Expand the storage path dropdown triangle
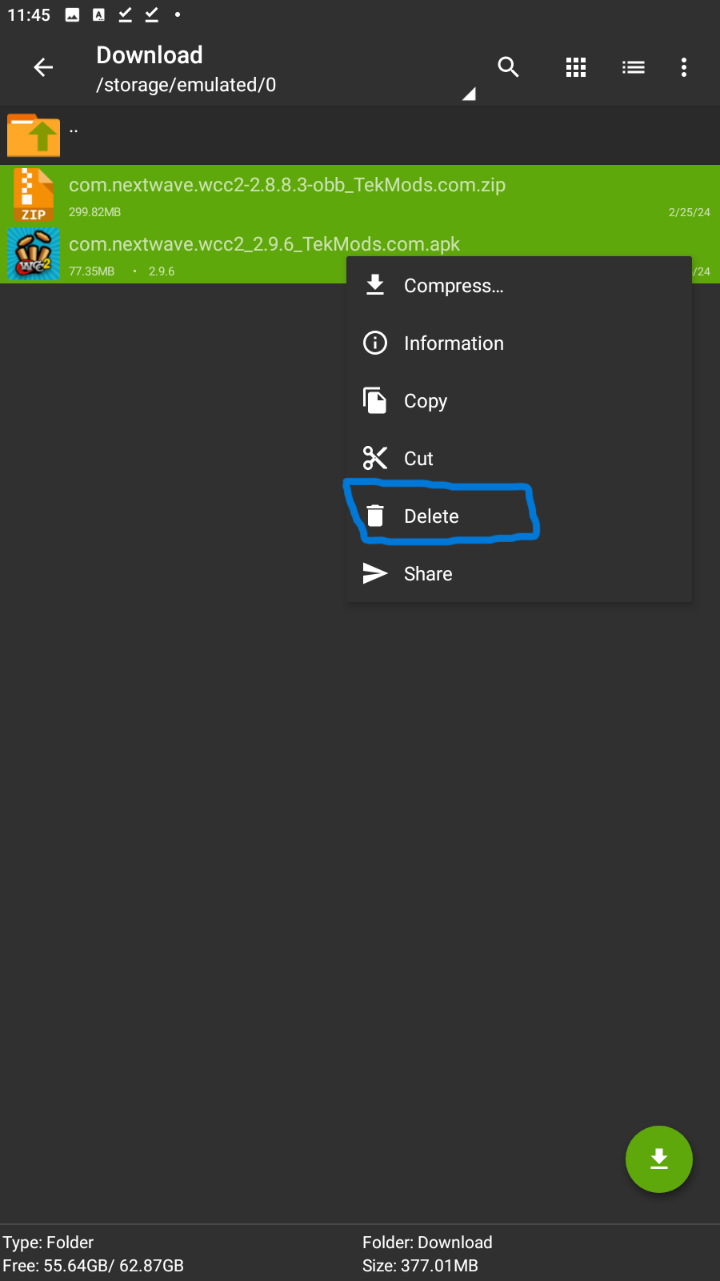The width and height of the screenshot is (720, 1281). 469,94
